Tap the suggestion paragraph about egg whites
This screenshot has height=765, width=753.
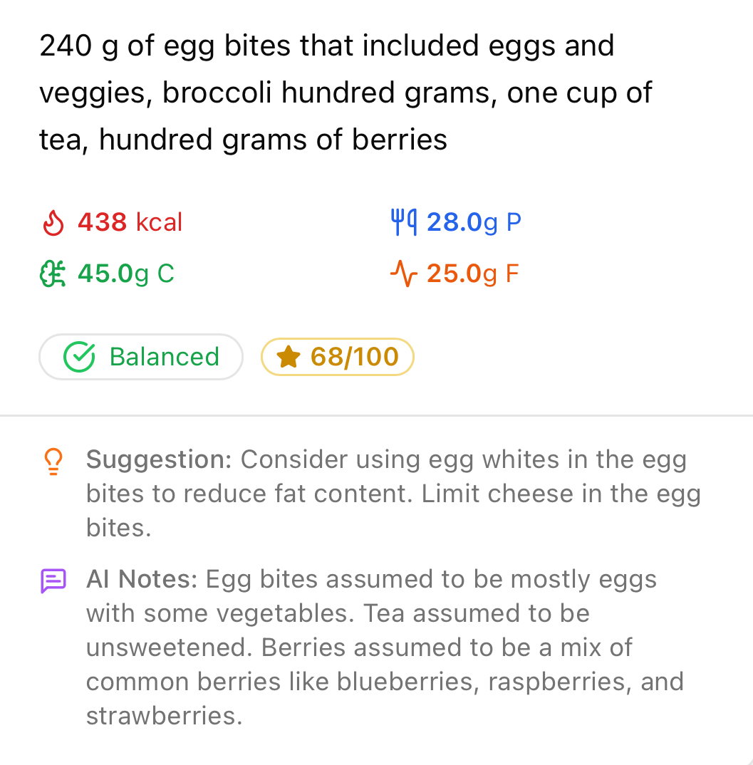point(392,493)
